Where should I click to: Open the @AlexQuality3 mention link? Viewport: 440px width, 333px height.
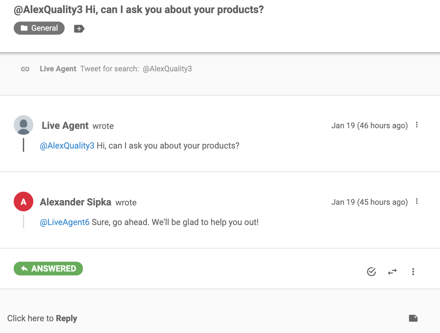(67, 146)
